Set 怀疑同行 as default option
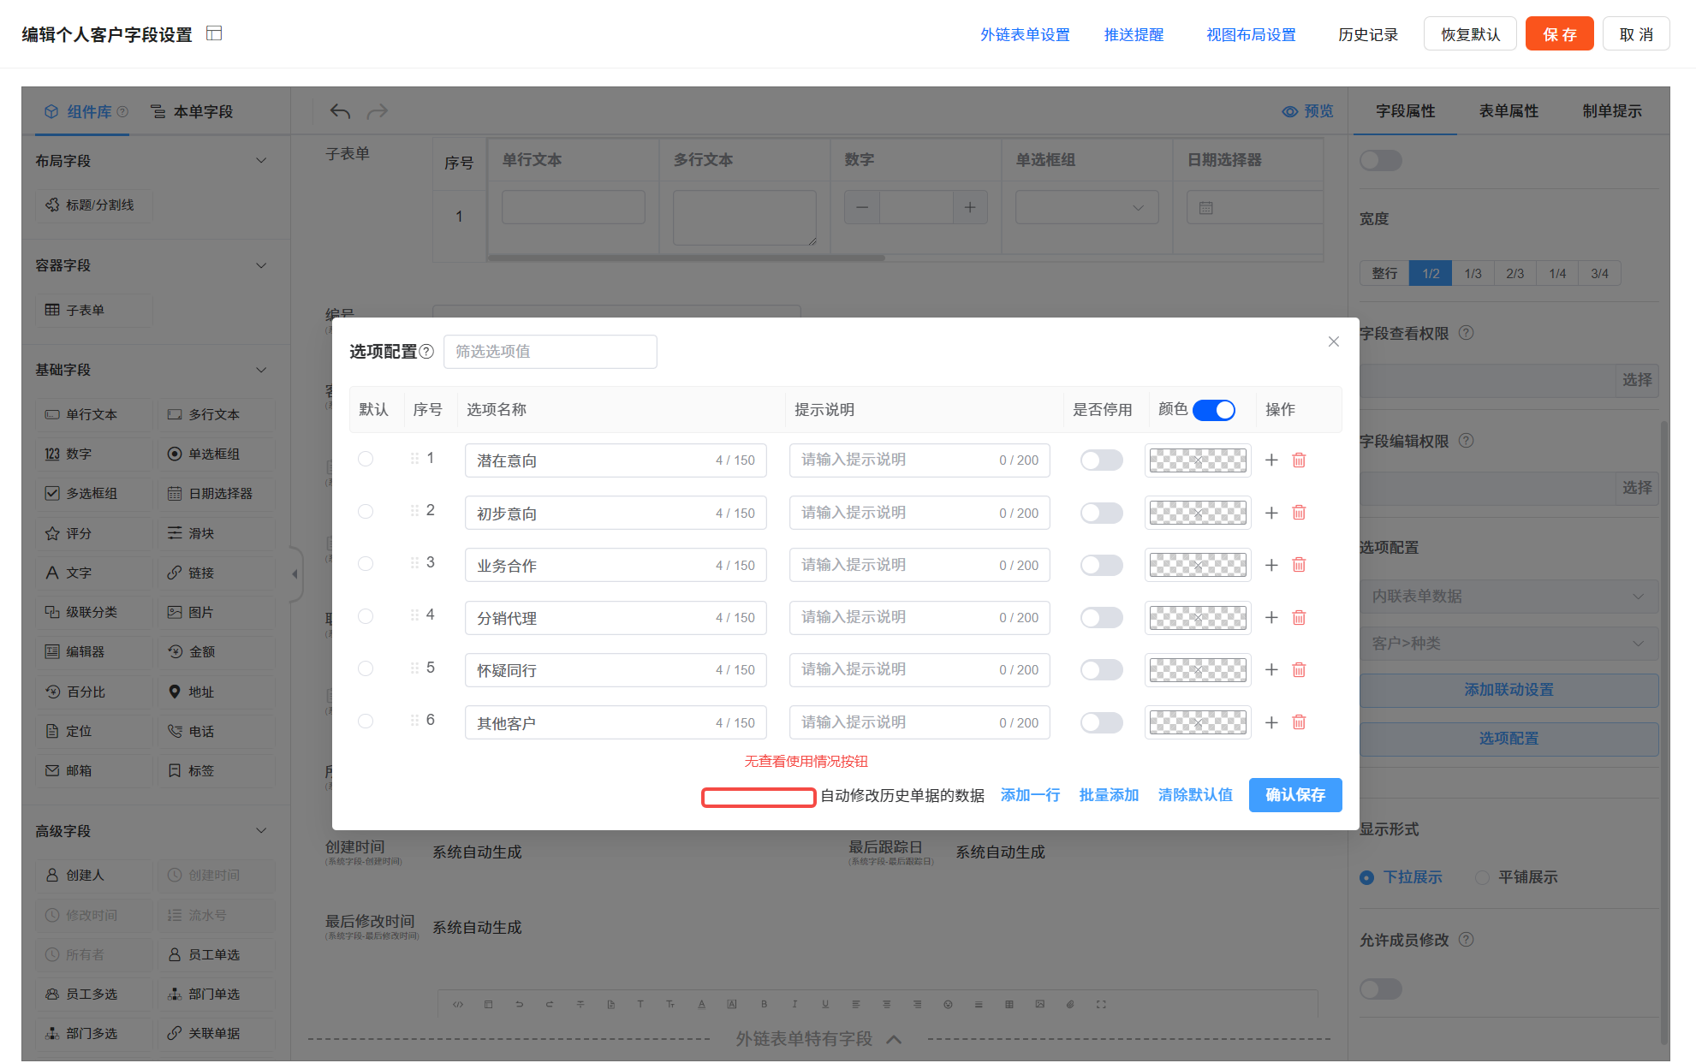The width and height of the screenshot is (1696, 1063). click(366, 669)
